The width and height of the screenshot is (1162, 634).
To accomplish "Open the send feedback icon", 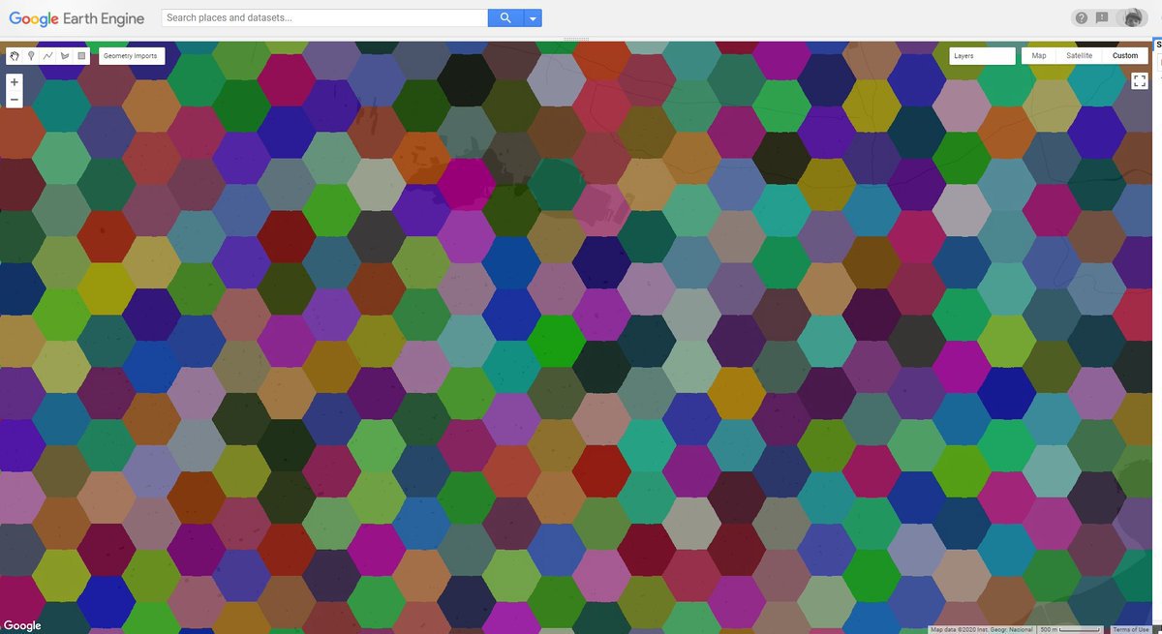I will click(1102, 17).
